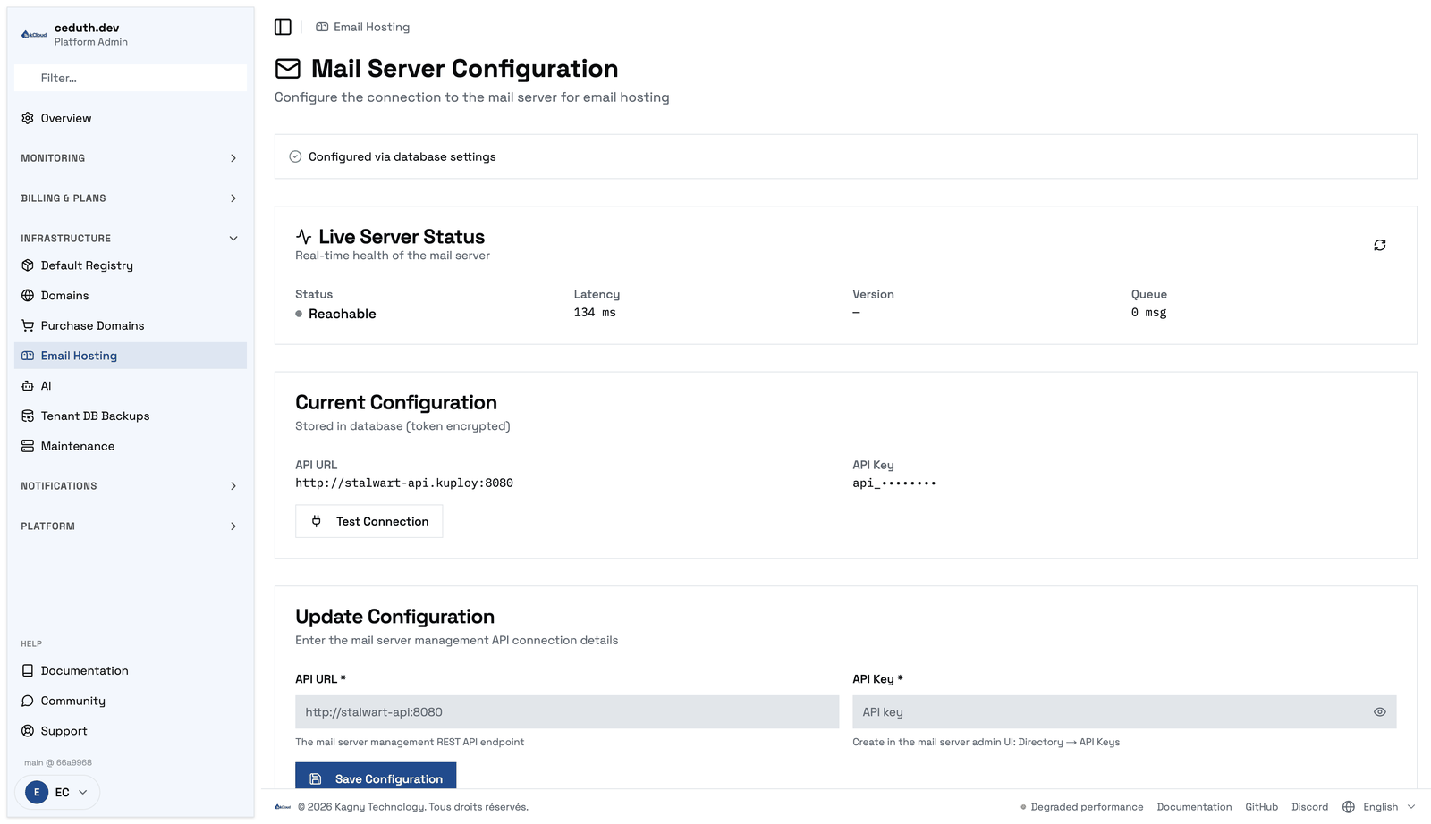The width and height of the screenshot is (1431, 824).
Task: Click the Email Hosting breadcrumb
Action: 362,27
